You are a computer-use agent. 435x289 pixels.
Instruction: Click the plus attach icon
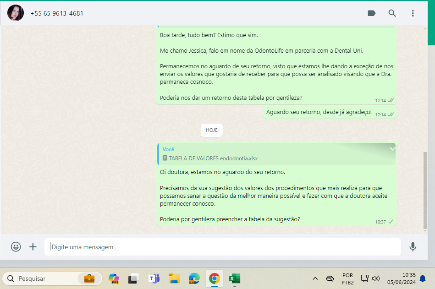[x=33, y=247]
